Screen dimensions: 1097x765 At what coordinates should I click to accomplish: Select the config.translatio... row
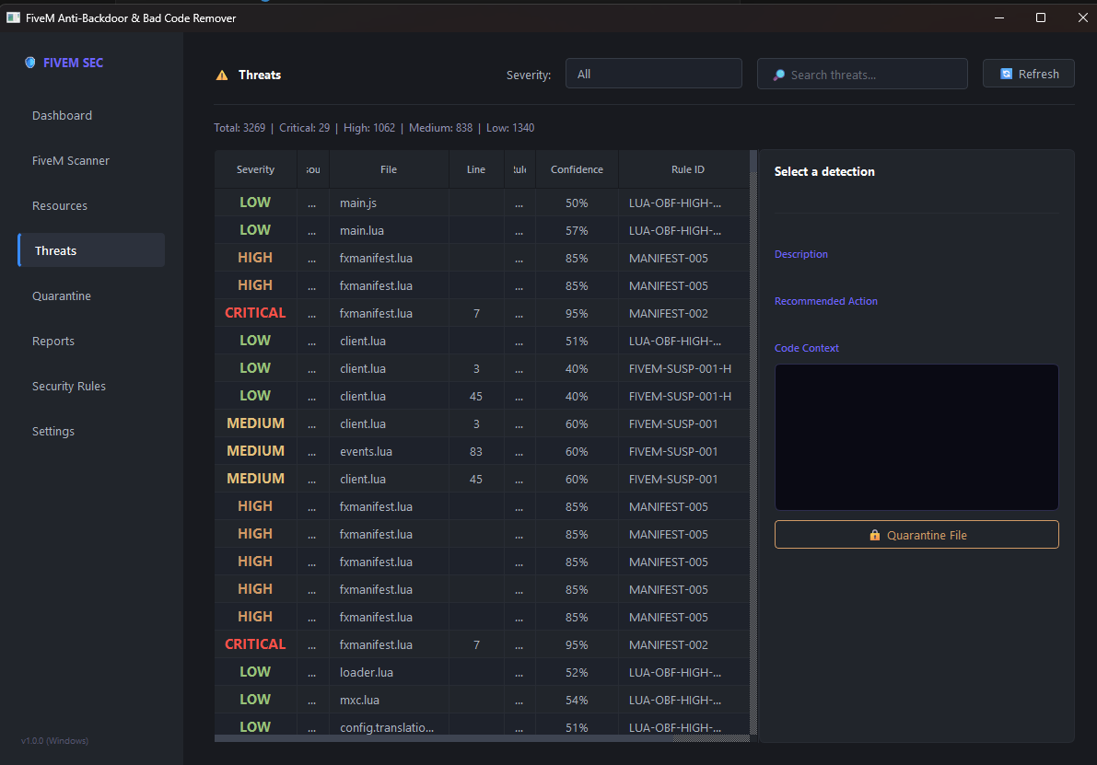pyautogui.click(x=482, y=725)
